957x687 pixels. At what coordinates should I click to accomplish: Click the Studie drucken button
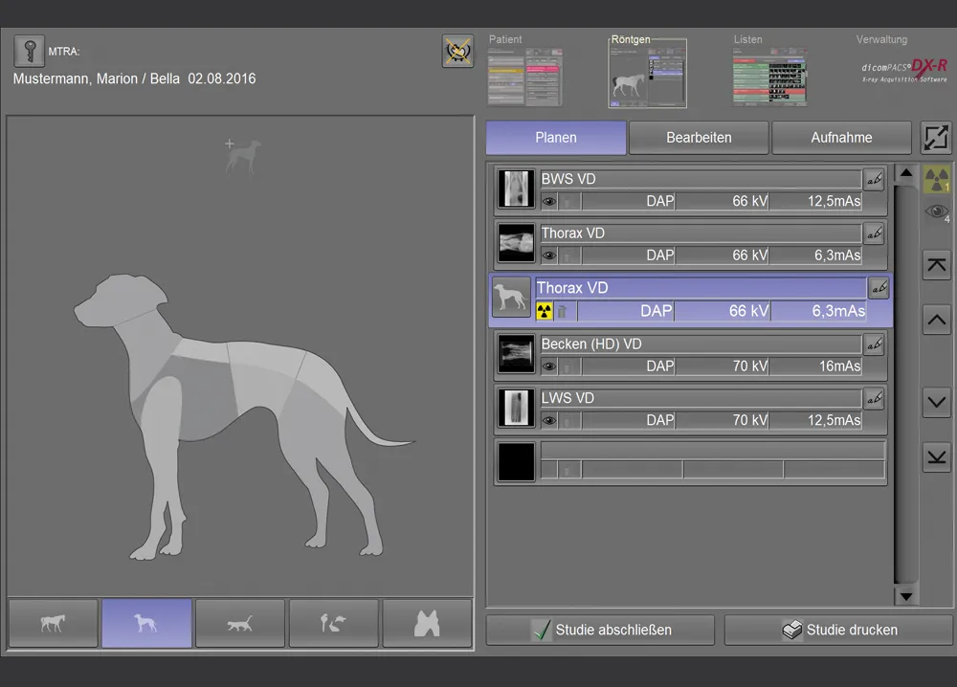[839, 631]
